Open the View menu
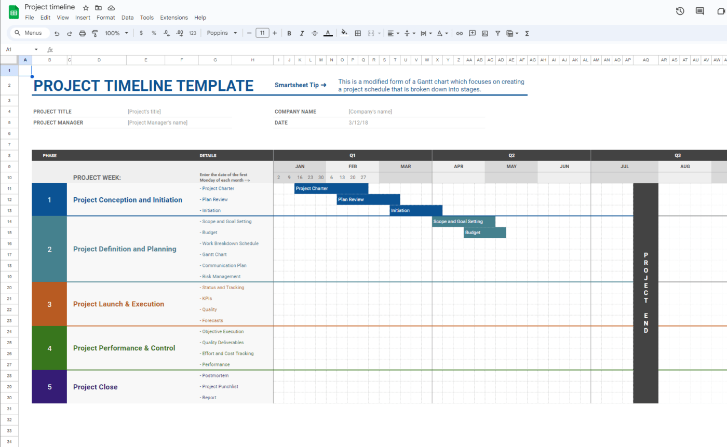727x447 pixels. [x=63, y=18]
